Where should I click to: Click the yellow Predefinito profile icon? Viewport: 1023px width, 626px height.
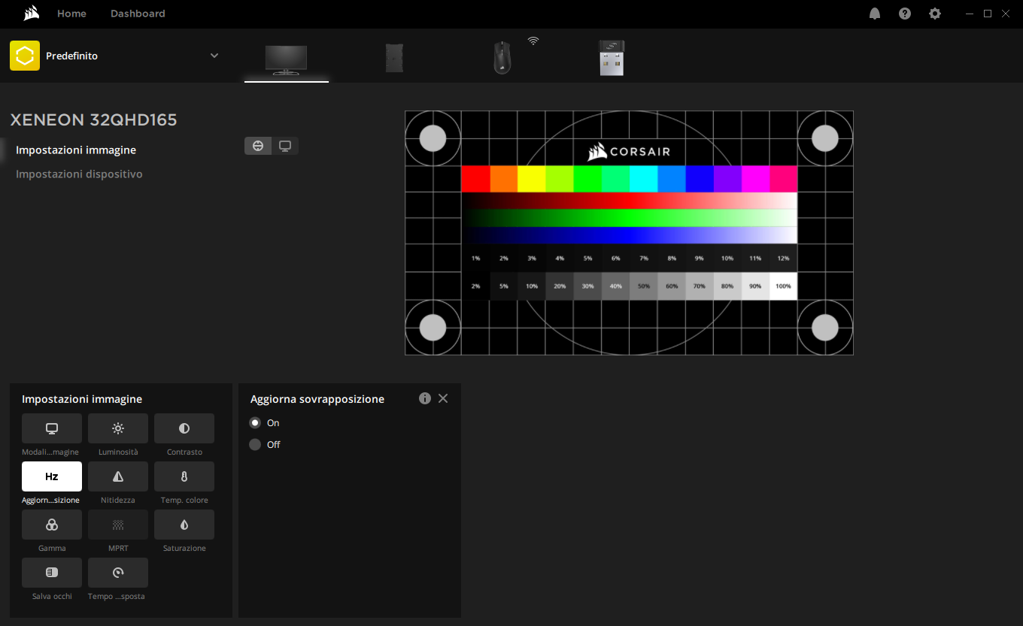point(25,56)
